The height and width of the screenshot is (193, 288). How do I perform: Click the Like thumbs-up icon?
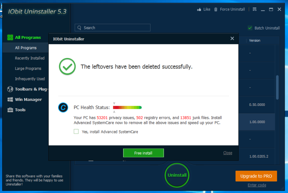pyautogui.click(x=199, y=9)
